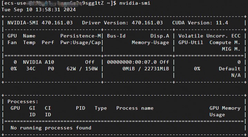Click the temperature value '34C'

[x=31, y=69]
